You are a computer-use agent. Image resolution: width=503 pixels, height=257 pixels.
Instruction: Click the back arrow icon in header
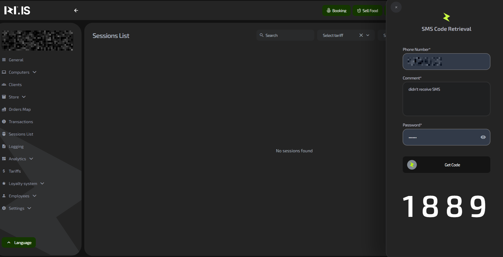point(76,10)
